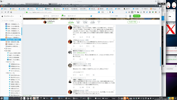
Task: Click the フォローする button
Action: pyautogui.click(x=132, y=22)
